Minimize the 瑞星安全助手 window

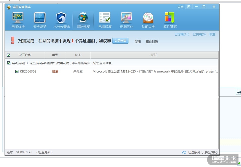[196, 7]
